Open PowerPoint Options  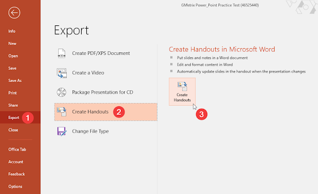click(x=15, y=187)
